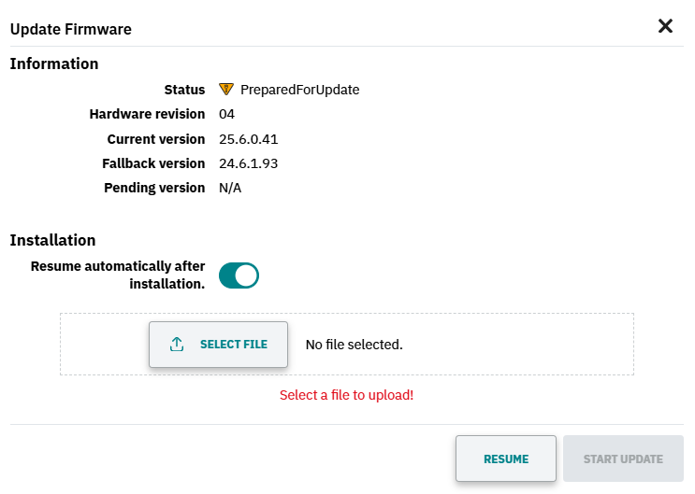Click the yellow status warning icon
This screenshot has width=695, height=494.
point(226,89)
